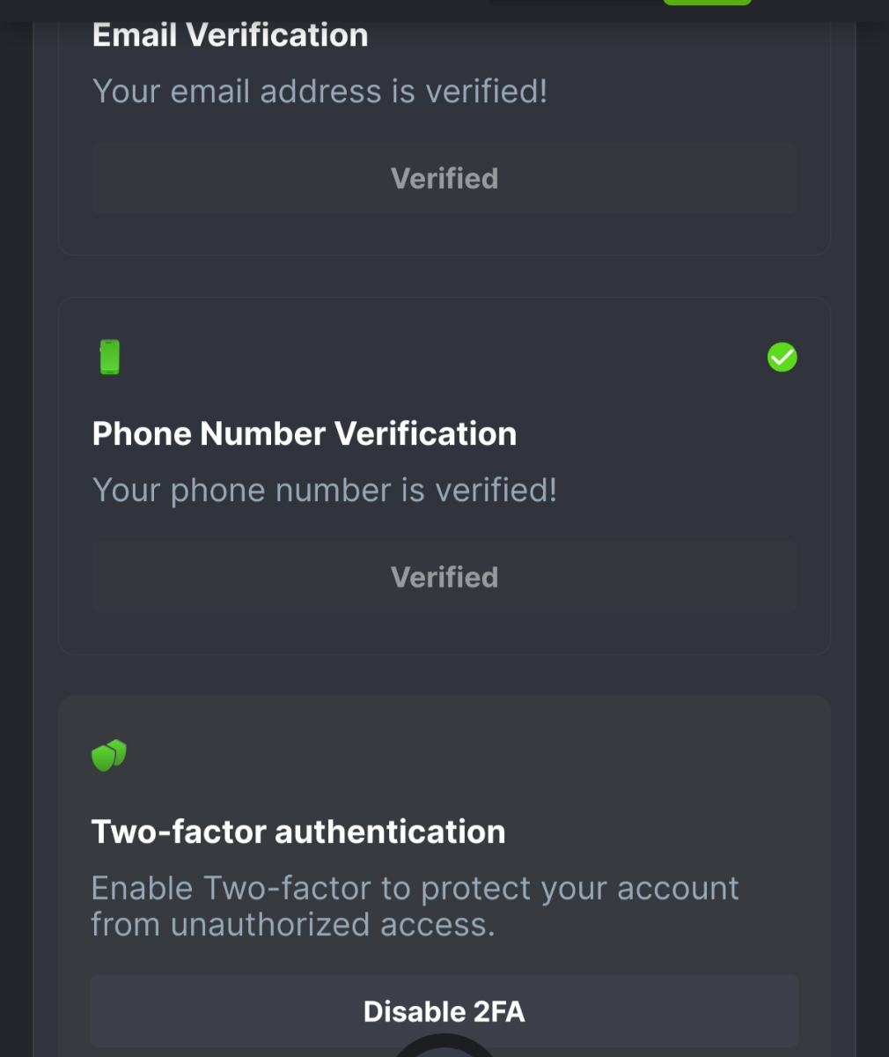Click "Your email address is verified!" text

click(x=320, y=92)
